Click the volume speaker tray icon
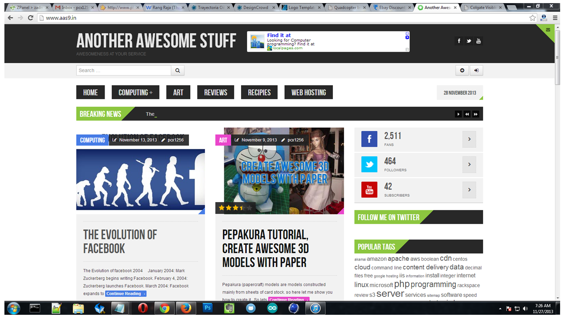The height and width of the screenshot is (317, 565). (x=525, y=309)
